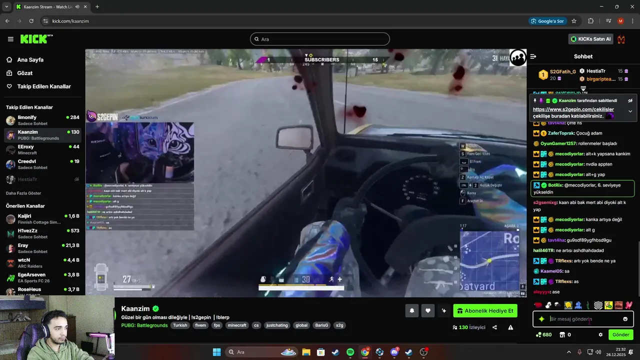Expand the pinned message chevron
Viewport: 640px width, 360px height.
630,111
